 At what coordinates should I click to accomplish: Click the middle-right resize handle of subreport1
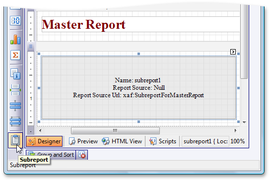(x=238, y=88)
